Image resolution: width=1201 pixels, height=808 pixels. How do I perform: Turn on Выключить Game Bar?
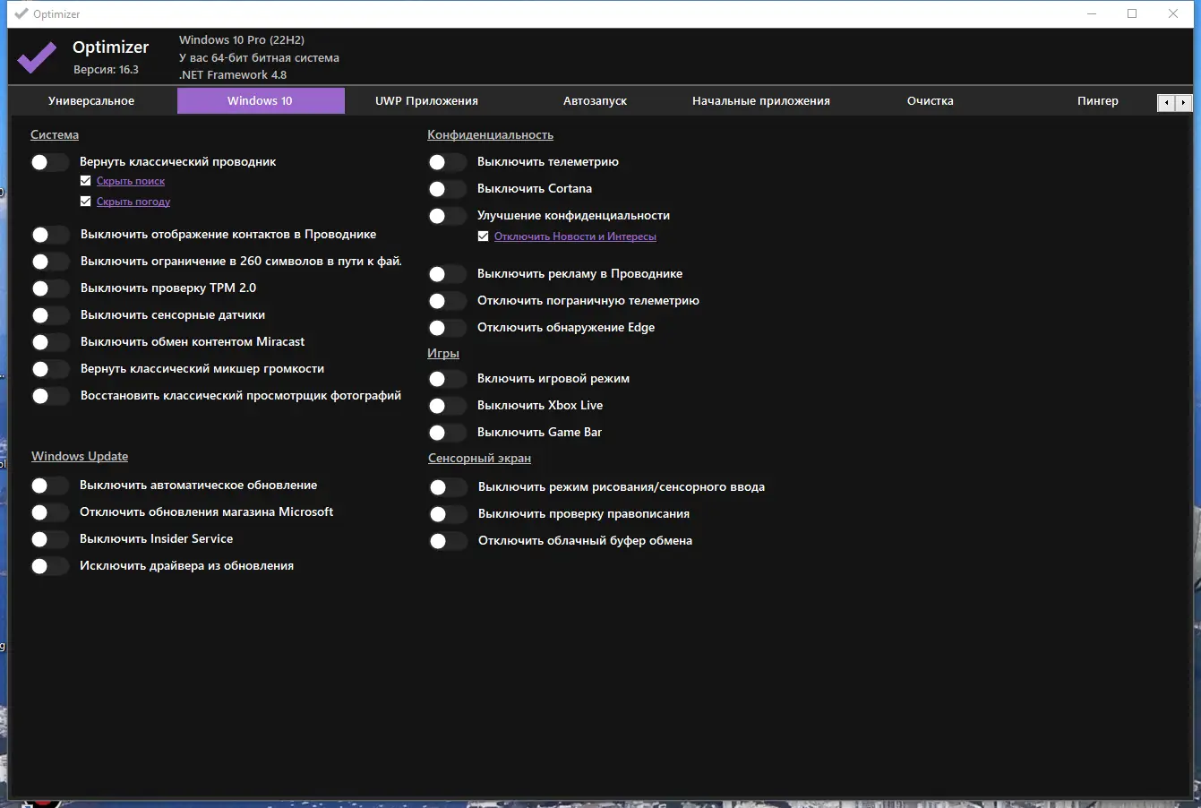coord(448,433)
